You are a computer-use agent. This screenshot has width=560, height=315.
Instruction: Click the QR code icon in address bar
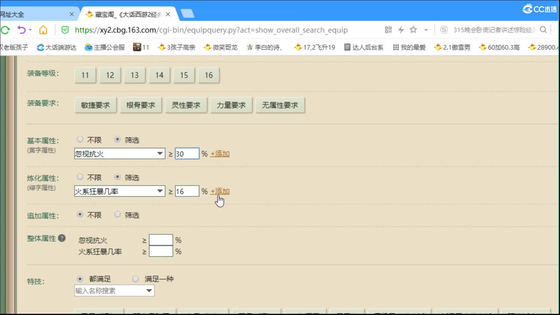pyautogui.click(x=388, y=30)
